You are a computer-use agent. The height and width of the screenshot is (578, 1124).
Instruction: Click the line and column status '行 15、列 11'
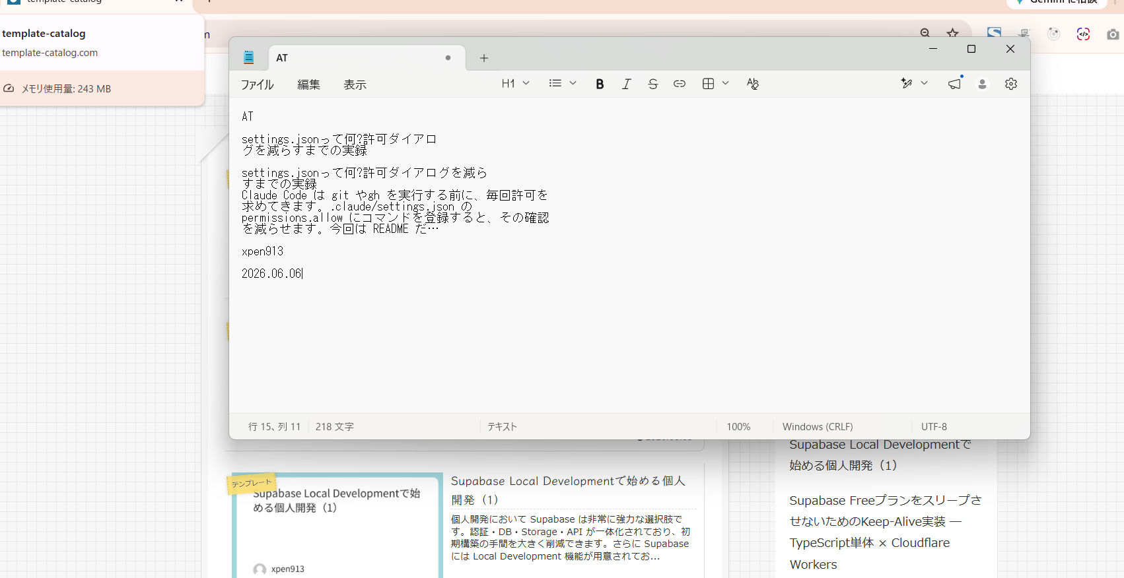(274, 427)
